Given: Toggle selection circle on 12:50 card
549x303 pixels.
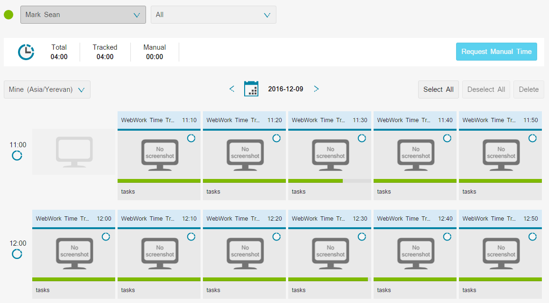Looking at the screenshot, I should tap(532, 237).
